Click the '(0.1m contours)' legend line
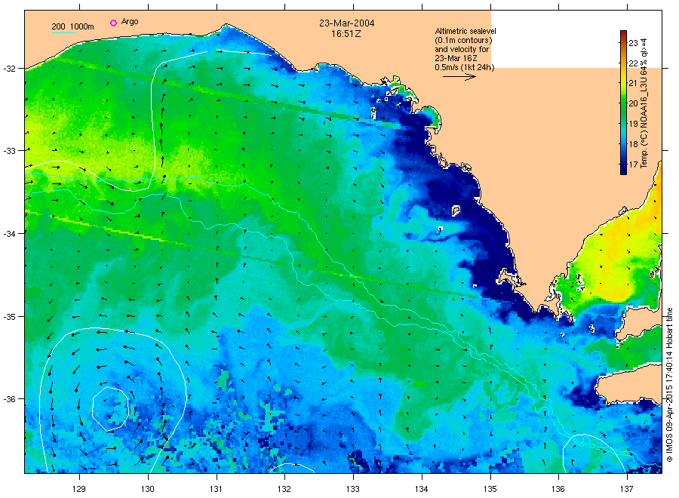 (463, 40)
